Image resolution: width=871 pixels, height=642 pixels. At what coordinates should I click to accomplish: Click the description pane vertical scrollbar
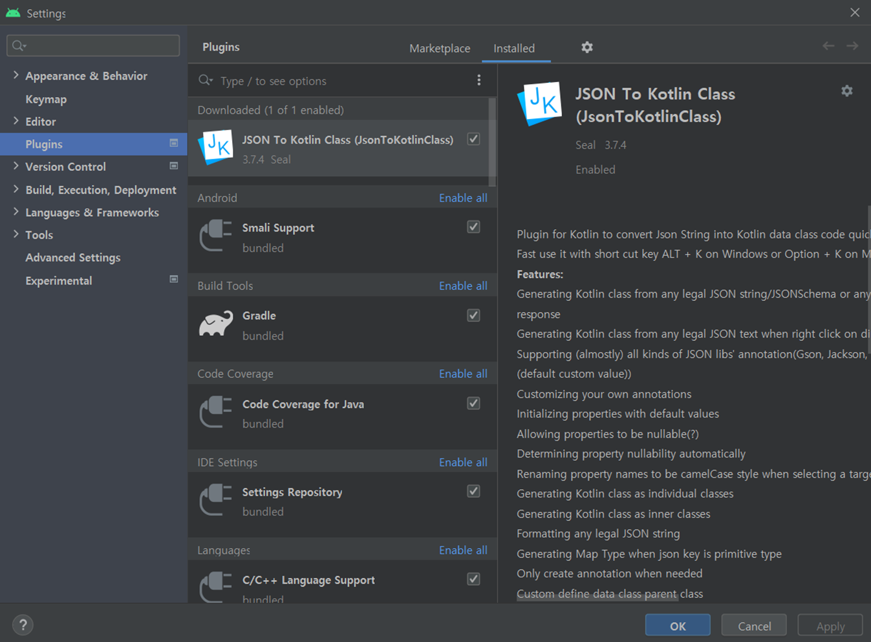pyautogui.click(x=868, y=278)
